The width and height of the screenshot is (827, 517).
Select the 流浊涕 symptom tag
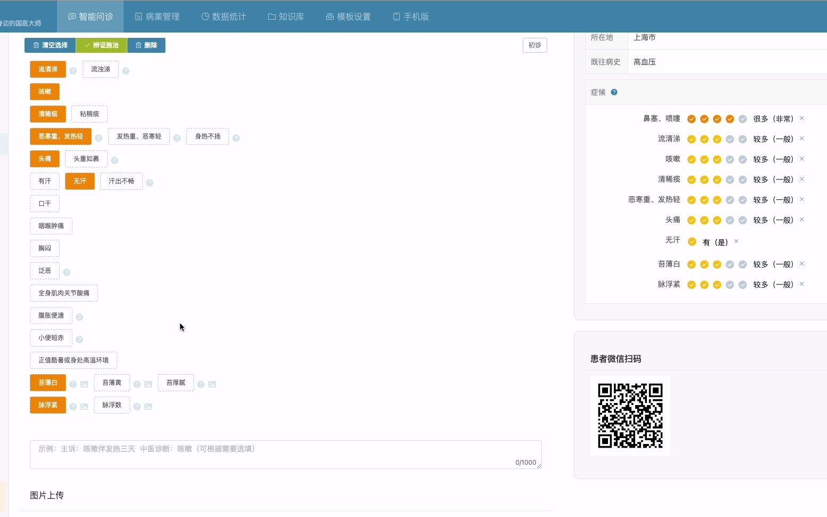click(101, 69)
